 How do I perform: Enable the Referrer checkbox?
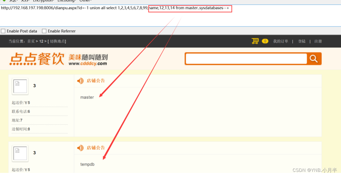(x=44, y=31)
